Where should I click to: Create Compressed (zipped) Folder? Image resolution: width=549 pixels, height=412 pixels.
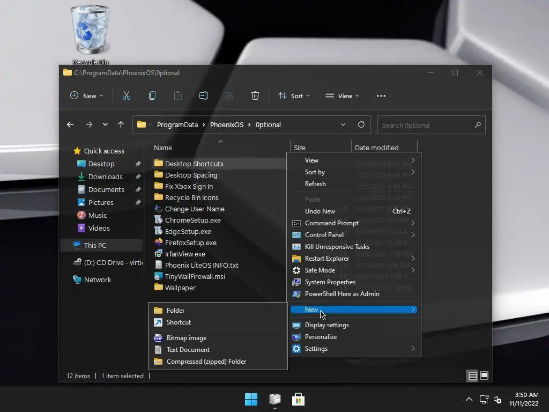click(x=218, y=361)
